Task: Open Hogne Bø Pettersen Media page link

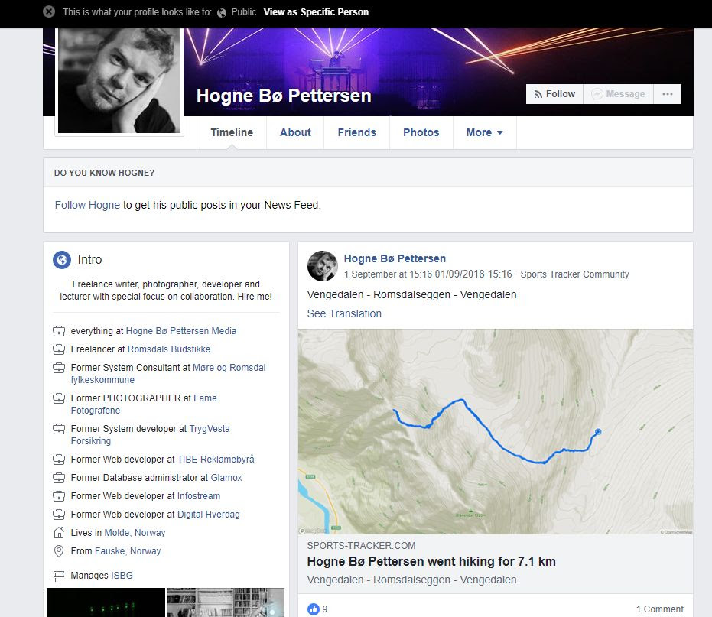Action: point(180,331)
